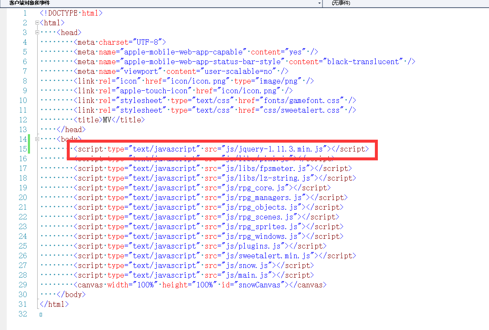Click the js/rpg_managers.js script line
Viewport: 489px width, 330px height.
(210, 197)
